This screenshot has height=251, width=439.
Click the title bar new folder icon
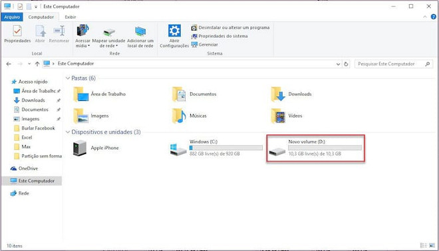point(29,7)
